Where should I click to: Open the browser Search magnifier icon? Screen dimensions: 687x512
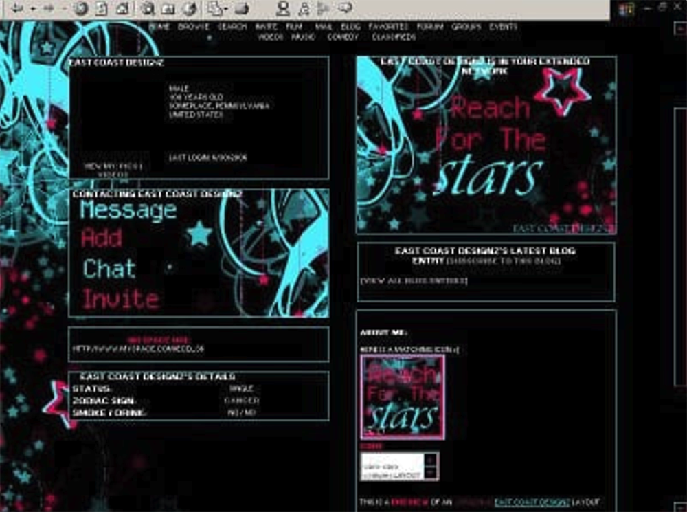147,9
